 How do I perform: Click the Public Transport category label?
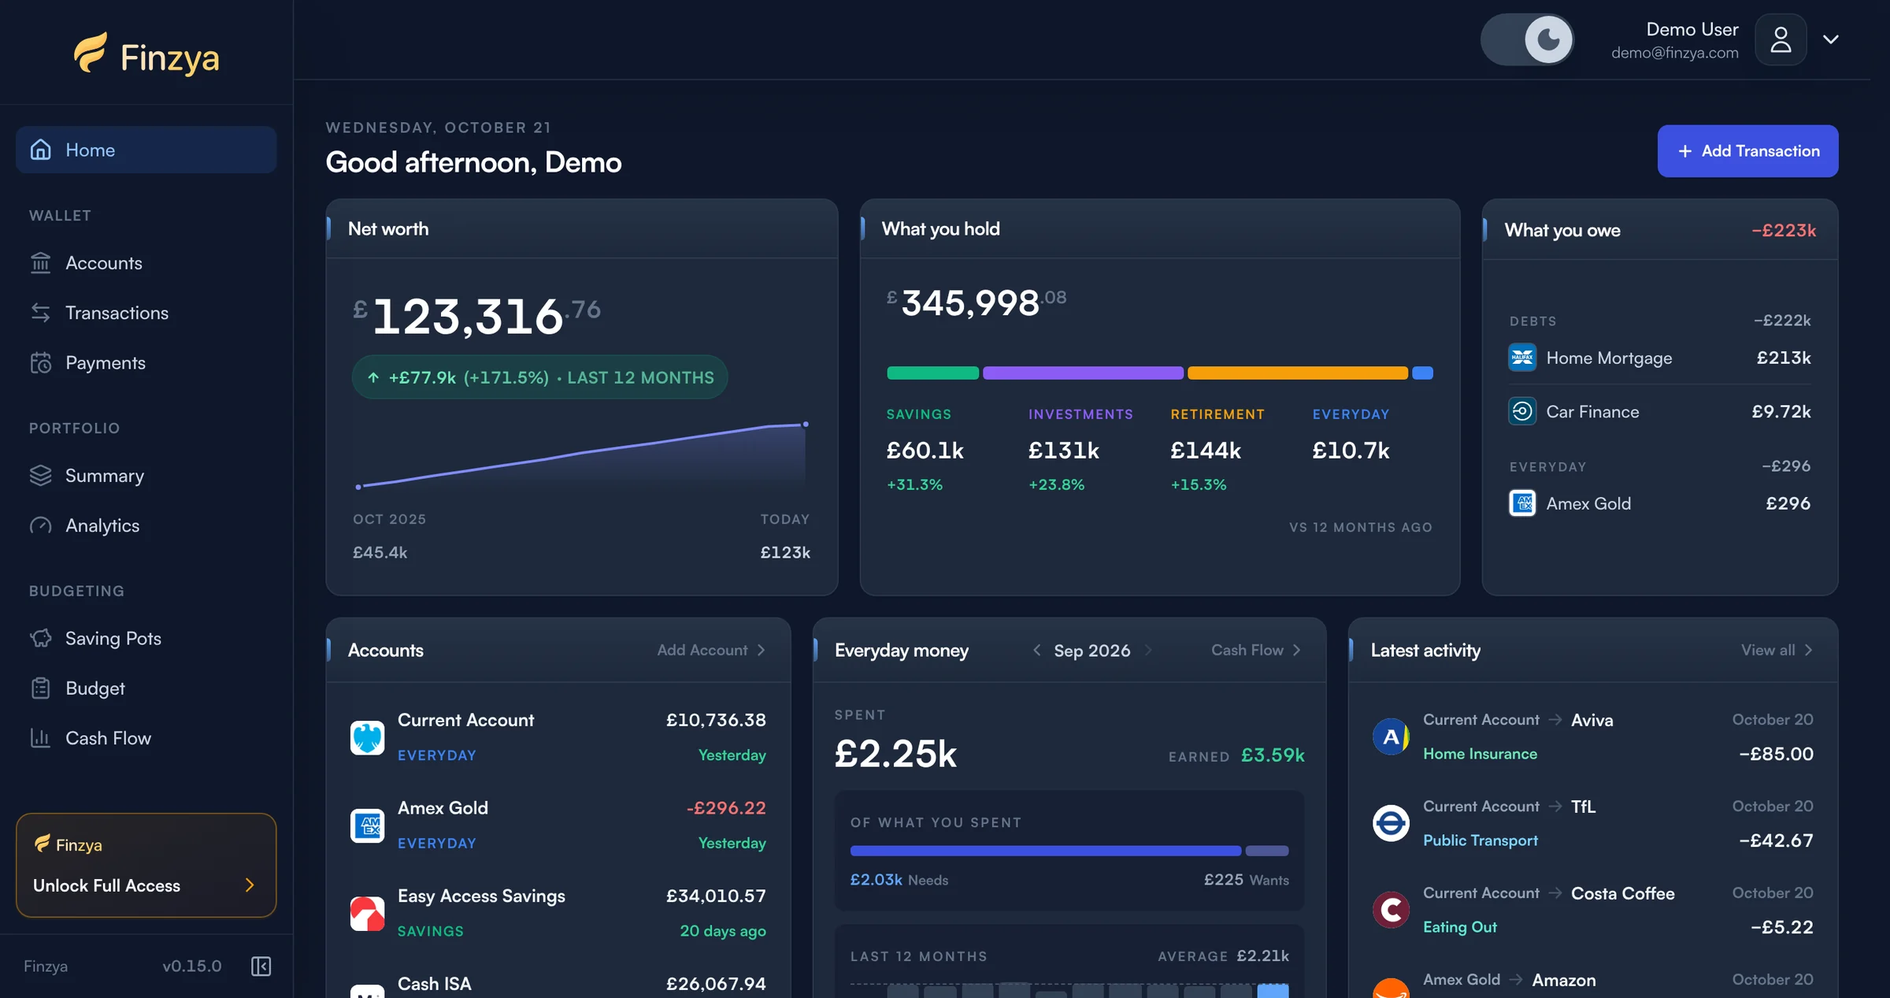click(1480, 840)
